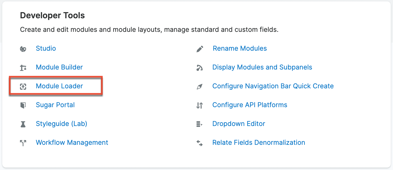Select the Styleguide (Lab) flask icon
The height and width of the screenshot is (170, 393).
(23, 124)
